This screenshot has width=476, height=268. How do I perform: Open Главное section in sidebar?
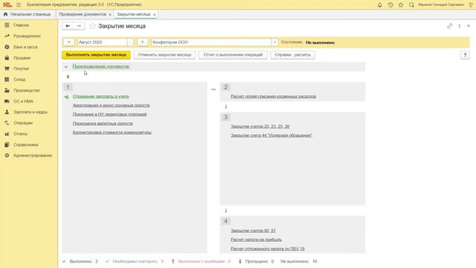coord(21,25)
